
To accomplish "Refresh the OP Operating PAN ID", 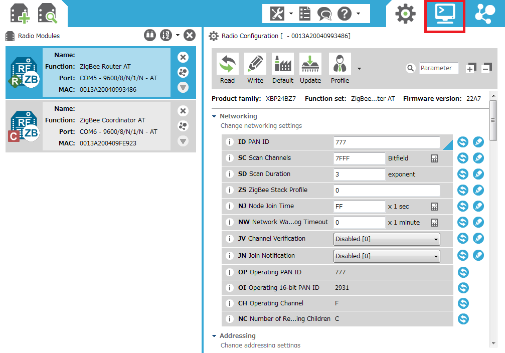I will (463, 272).
